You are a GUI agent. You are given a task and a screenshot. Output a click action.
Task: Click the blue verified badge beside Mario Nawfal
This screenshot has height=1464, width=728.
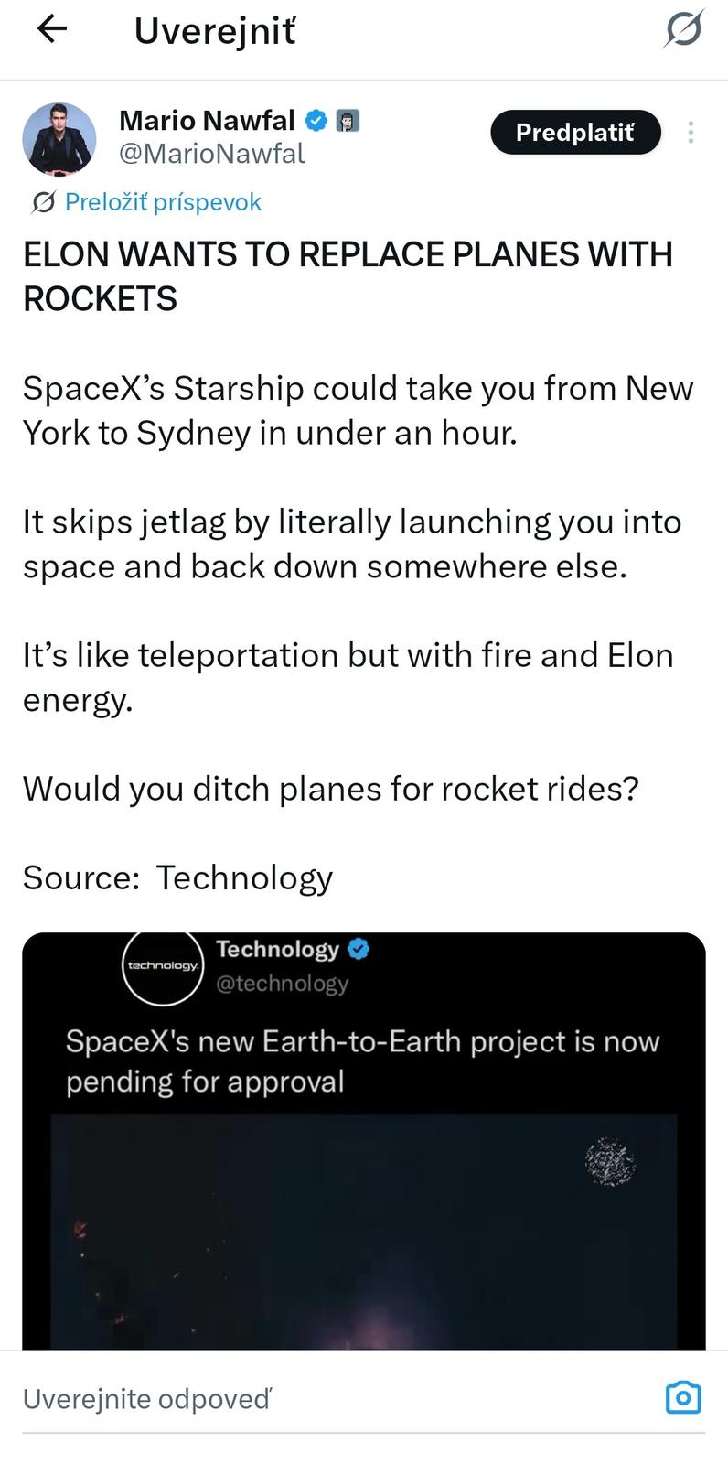316,120
